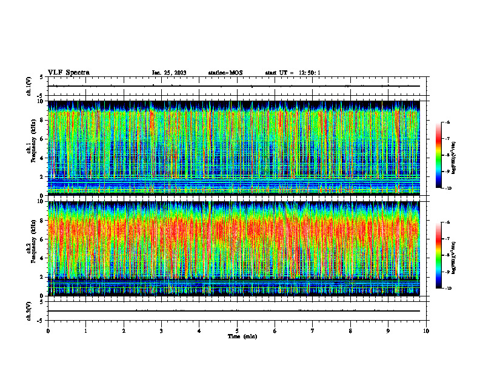
Task: Click the x-axis tick label "1"
Action: tap(85, 331)
